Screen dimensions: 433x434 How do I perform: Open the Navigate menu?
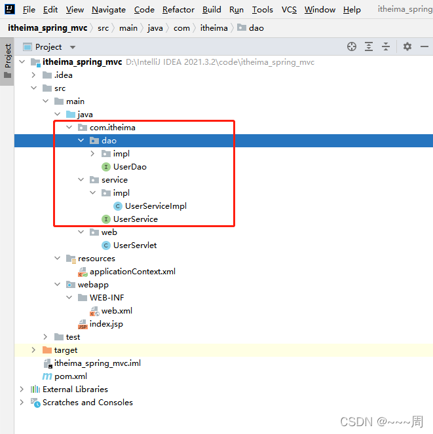pyautogui.click(x=109, y=10)
